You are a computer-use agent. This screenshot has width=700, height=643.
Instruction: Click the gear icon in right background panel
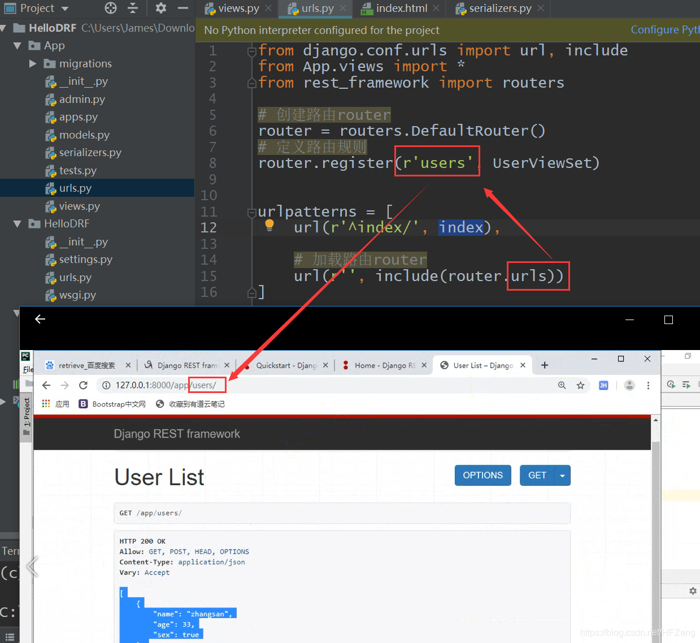click(693, 591)
